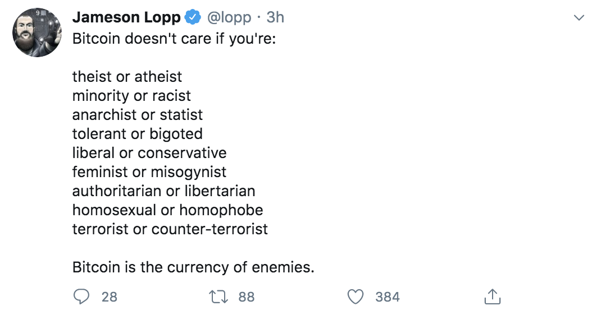Click "Bitcoin is the currency of enemies." text

pos(193,267)
